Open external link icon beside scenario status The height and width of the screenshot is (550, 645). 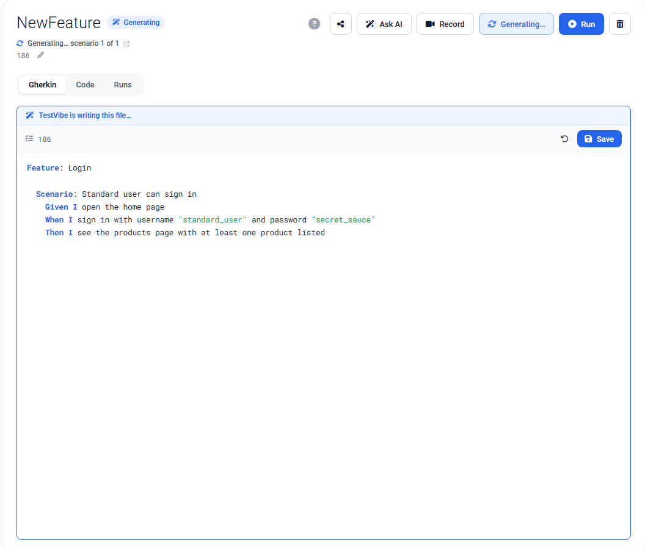[x=126, y=43]
